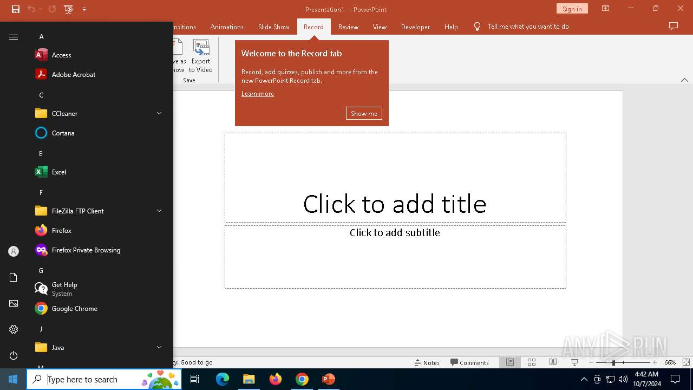Open Firefox from the taskbar

[x=276, y=379]
